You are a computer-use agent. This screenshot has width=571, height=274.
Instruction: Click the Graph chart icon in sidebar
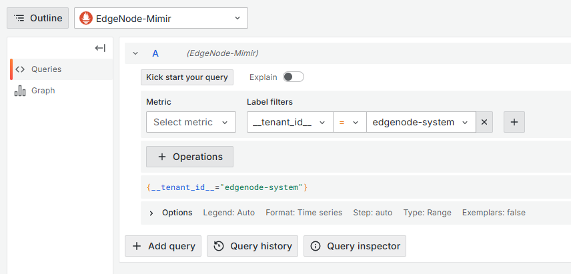click(x=20, y=91)
